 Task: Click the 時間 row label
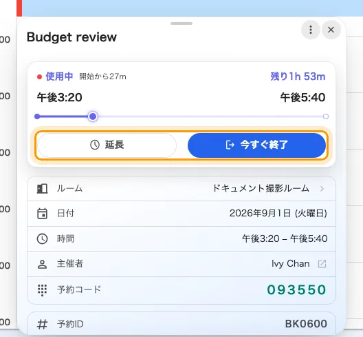point(66,238)
